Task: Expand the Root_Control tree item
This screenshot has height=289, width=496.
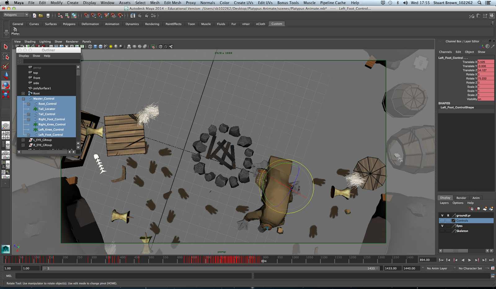Action: click(28, 104)
